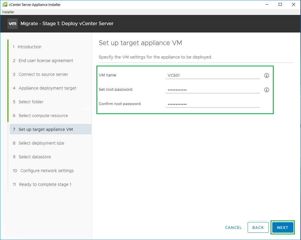Screen dimensions: 301x240
Task: Open the Installer menu
Action: (x=8, y=12)
